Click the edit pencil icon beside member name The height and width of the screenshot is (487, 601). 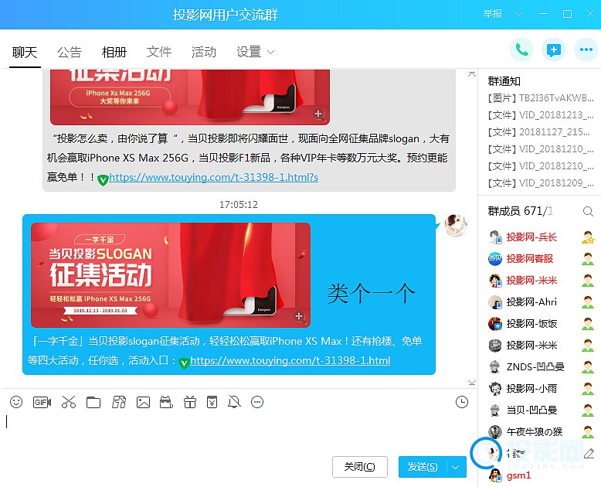coord(589,454)
